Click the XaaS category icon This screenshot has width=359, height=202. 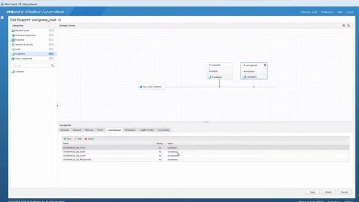(13, 49)
